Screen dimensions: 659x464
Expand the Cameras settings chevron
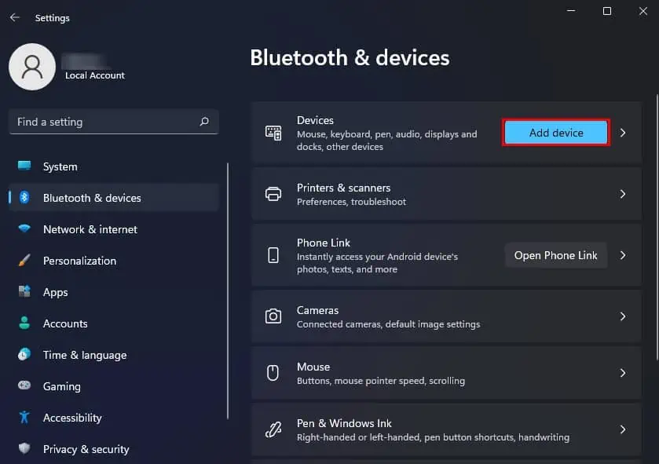624,316
